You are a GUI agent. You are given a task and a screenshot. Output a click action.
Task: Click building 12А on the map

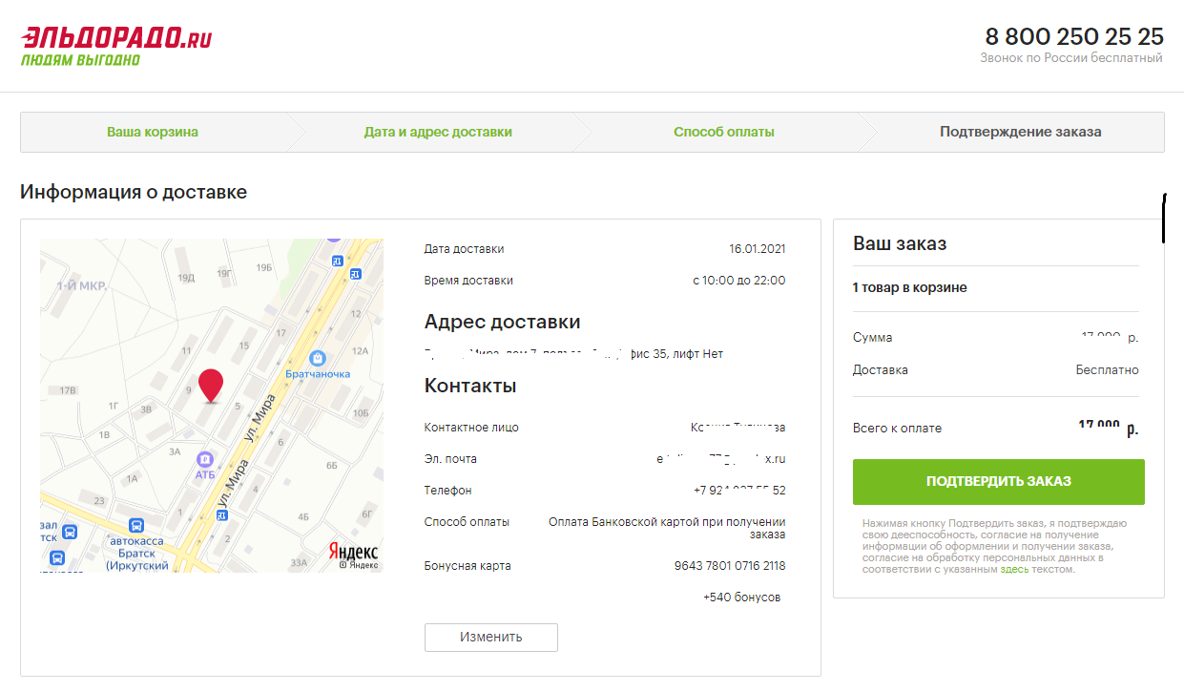360,350
